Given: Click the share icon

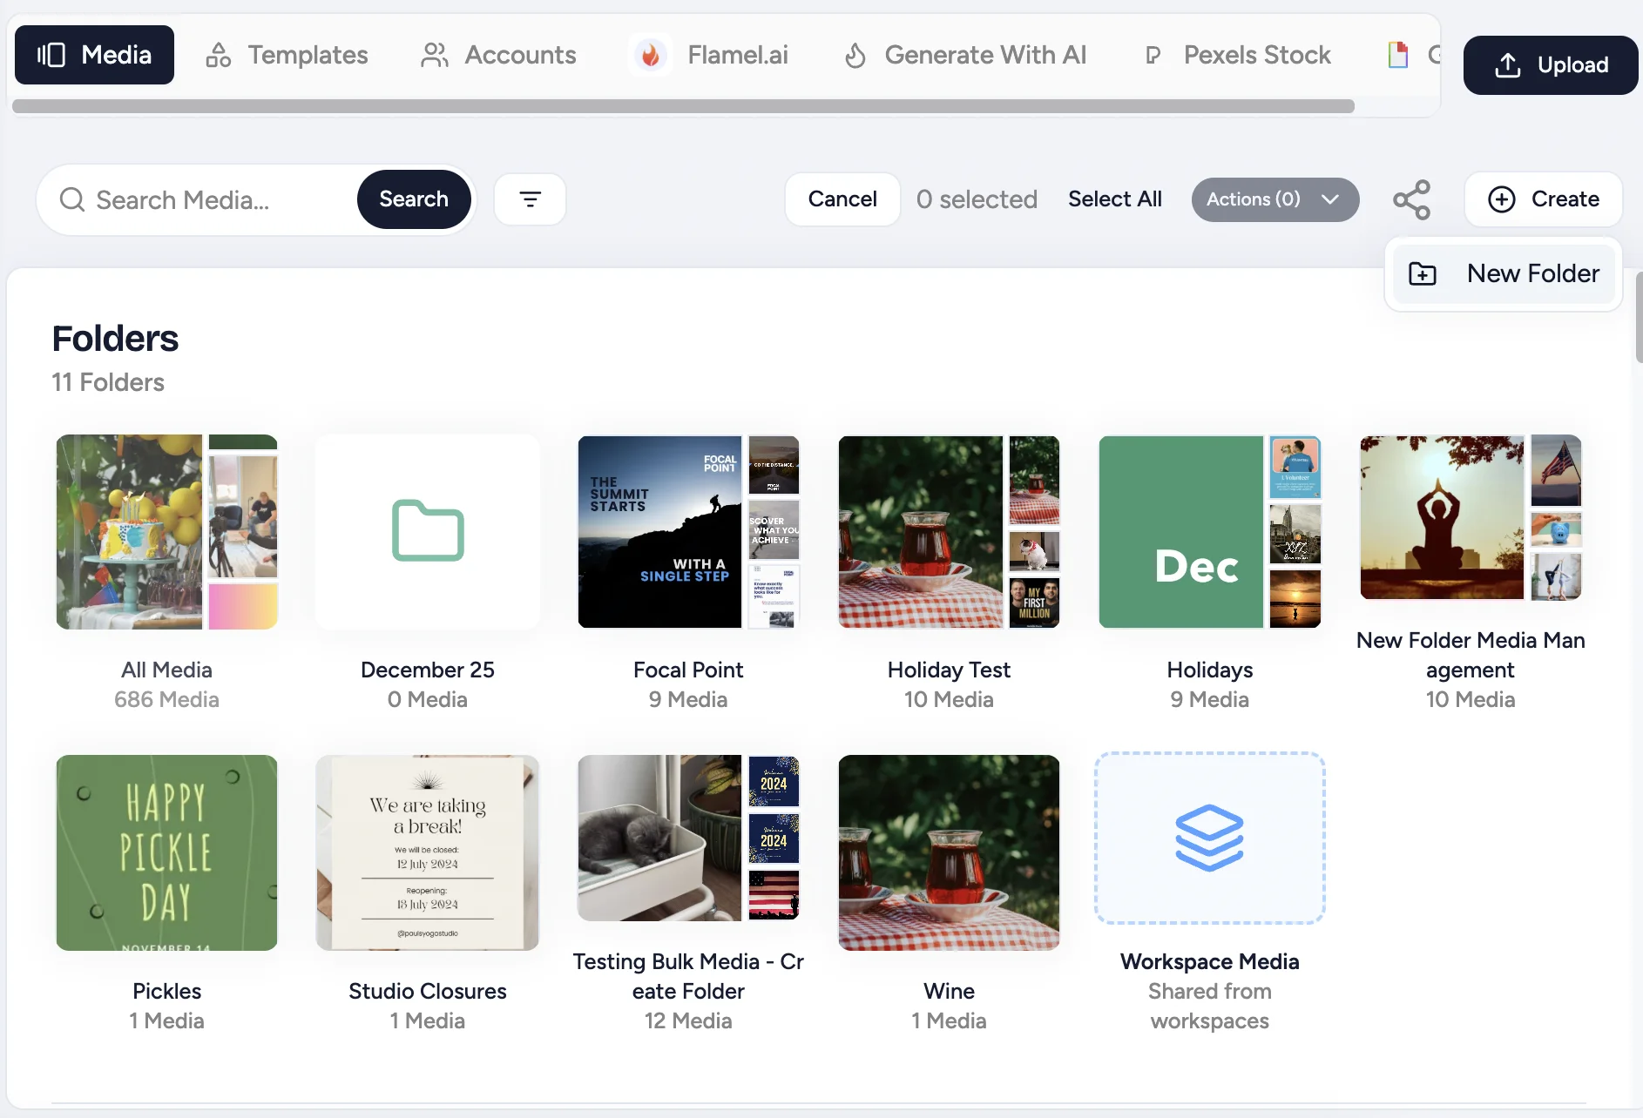Looking at the screenshot, I should tap(1411, 199).
